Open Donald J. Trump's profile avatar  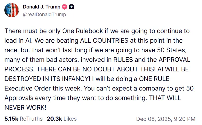(11, 11)
